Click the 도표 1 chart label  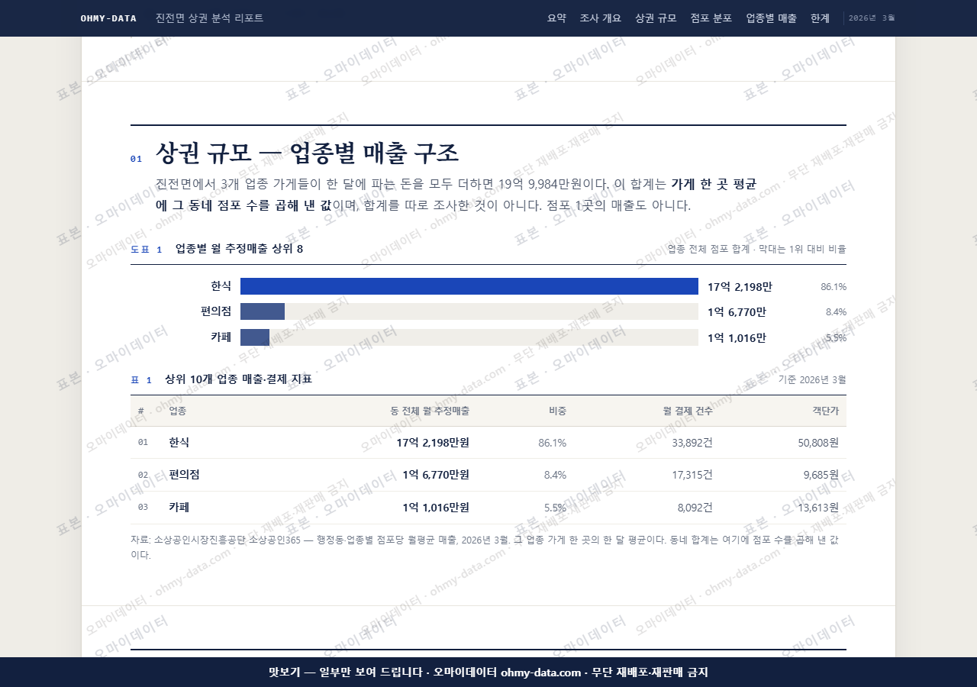click(x=147, y=250)
